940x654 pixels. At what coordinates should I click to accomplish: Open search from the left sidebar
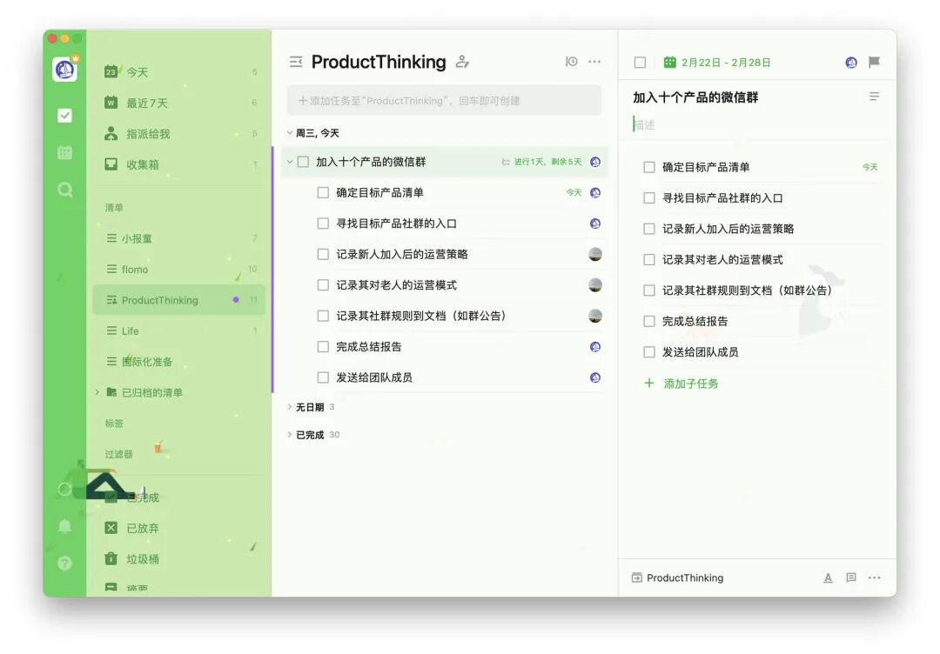click(64, 190)
